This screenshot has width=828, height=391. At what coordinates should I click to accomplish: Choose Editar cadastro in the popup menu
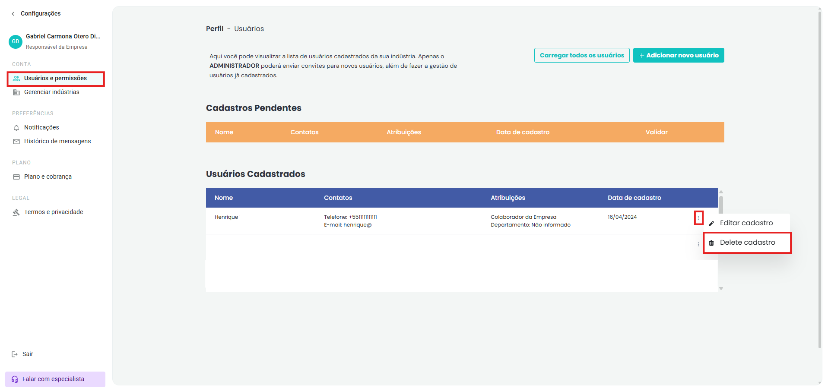click(746, 223)
